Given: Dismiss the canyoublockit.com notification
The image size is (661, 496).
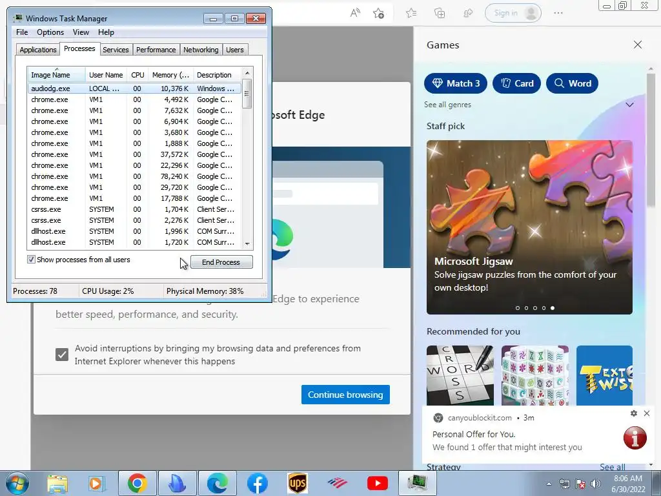Looking at the screenshot, I should [647, 413].
